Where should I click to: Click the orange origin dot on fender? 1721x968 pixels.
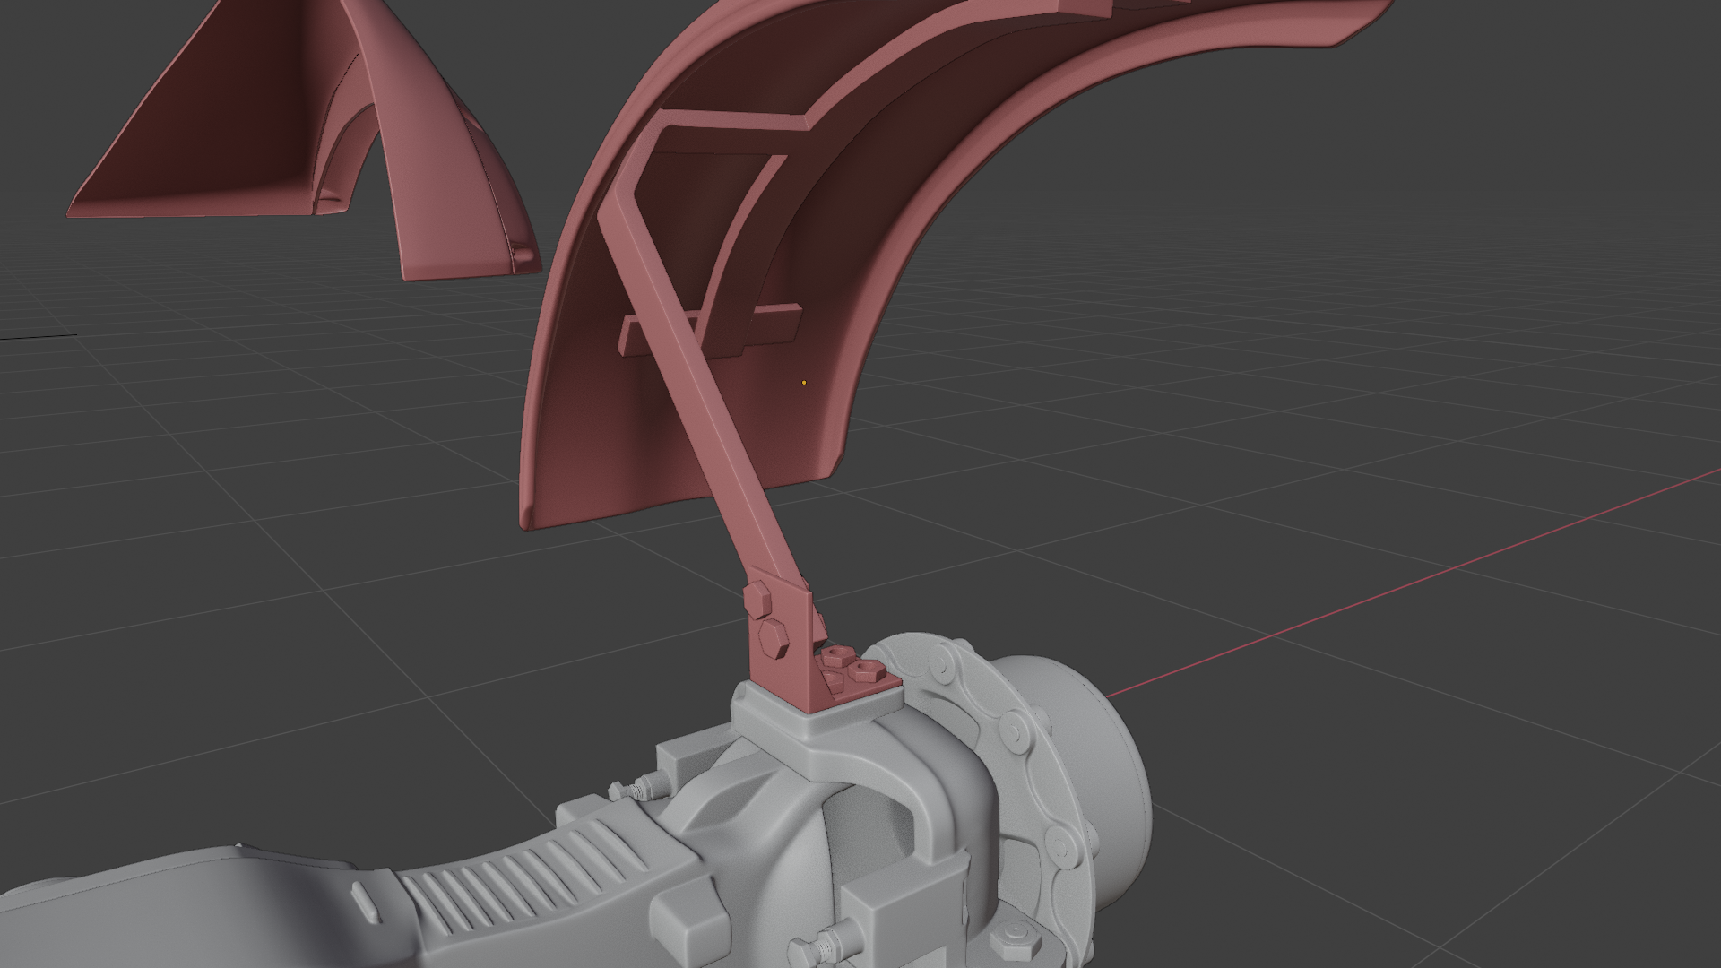(x=804, y=383)
